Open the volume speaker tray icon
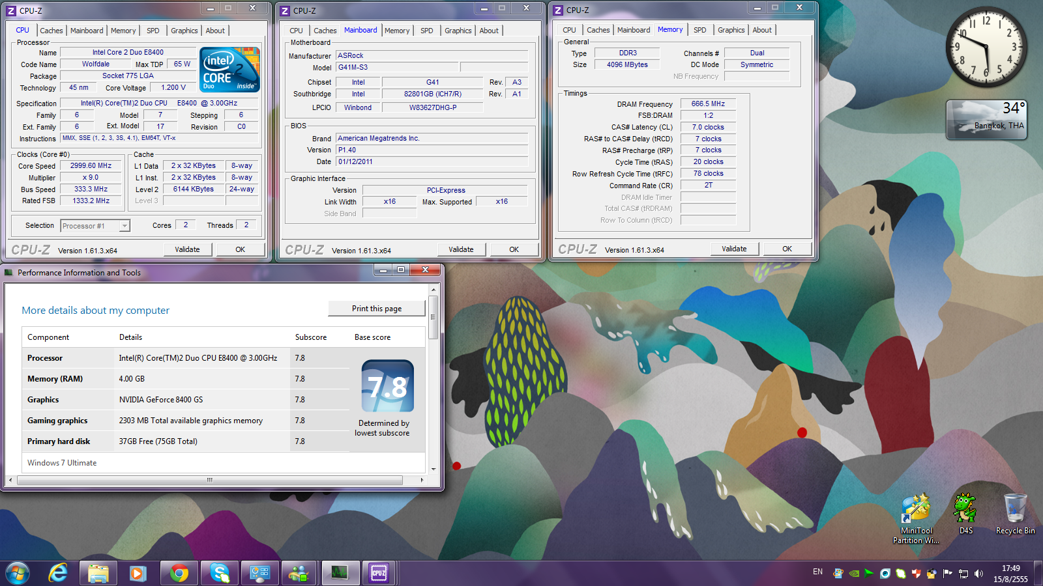The image size is (1043, 586). (978, 574)
